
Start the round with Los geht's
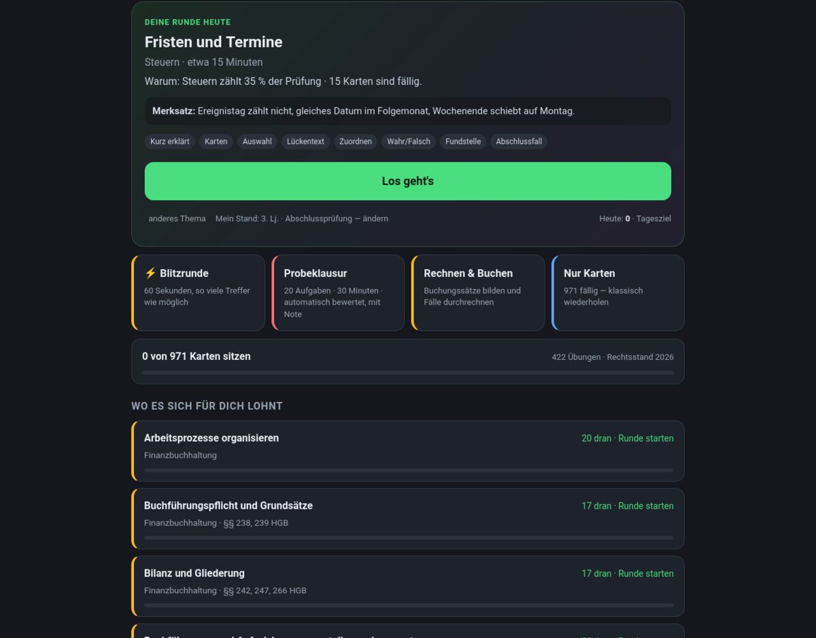408,181
